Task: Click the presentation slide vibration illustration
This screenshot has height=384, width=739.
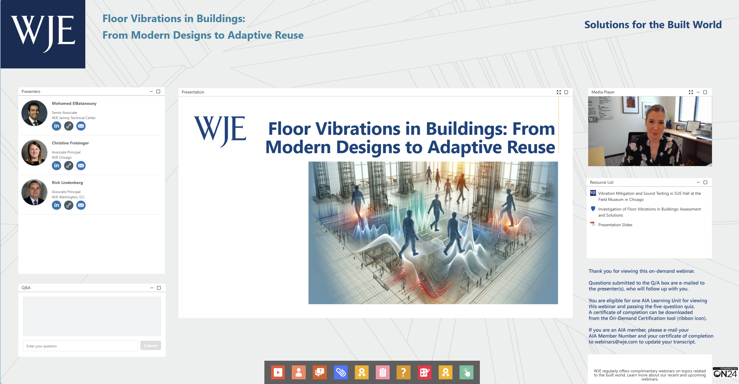Action: 433,233
